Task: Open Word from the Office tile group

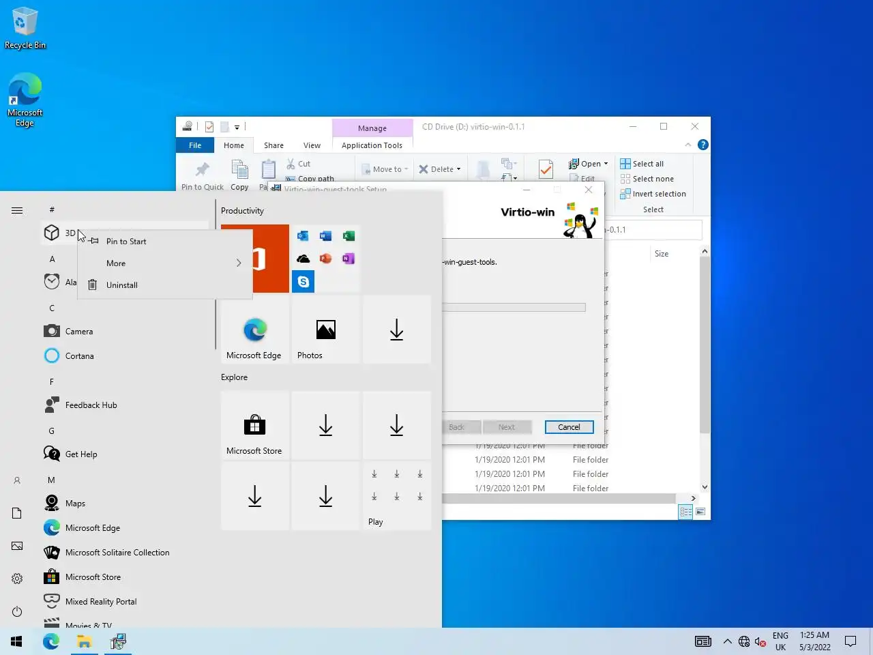Action: [x=326, y=236]
